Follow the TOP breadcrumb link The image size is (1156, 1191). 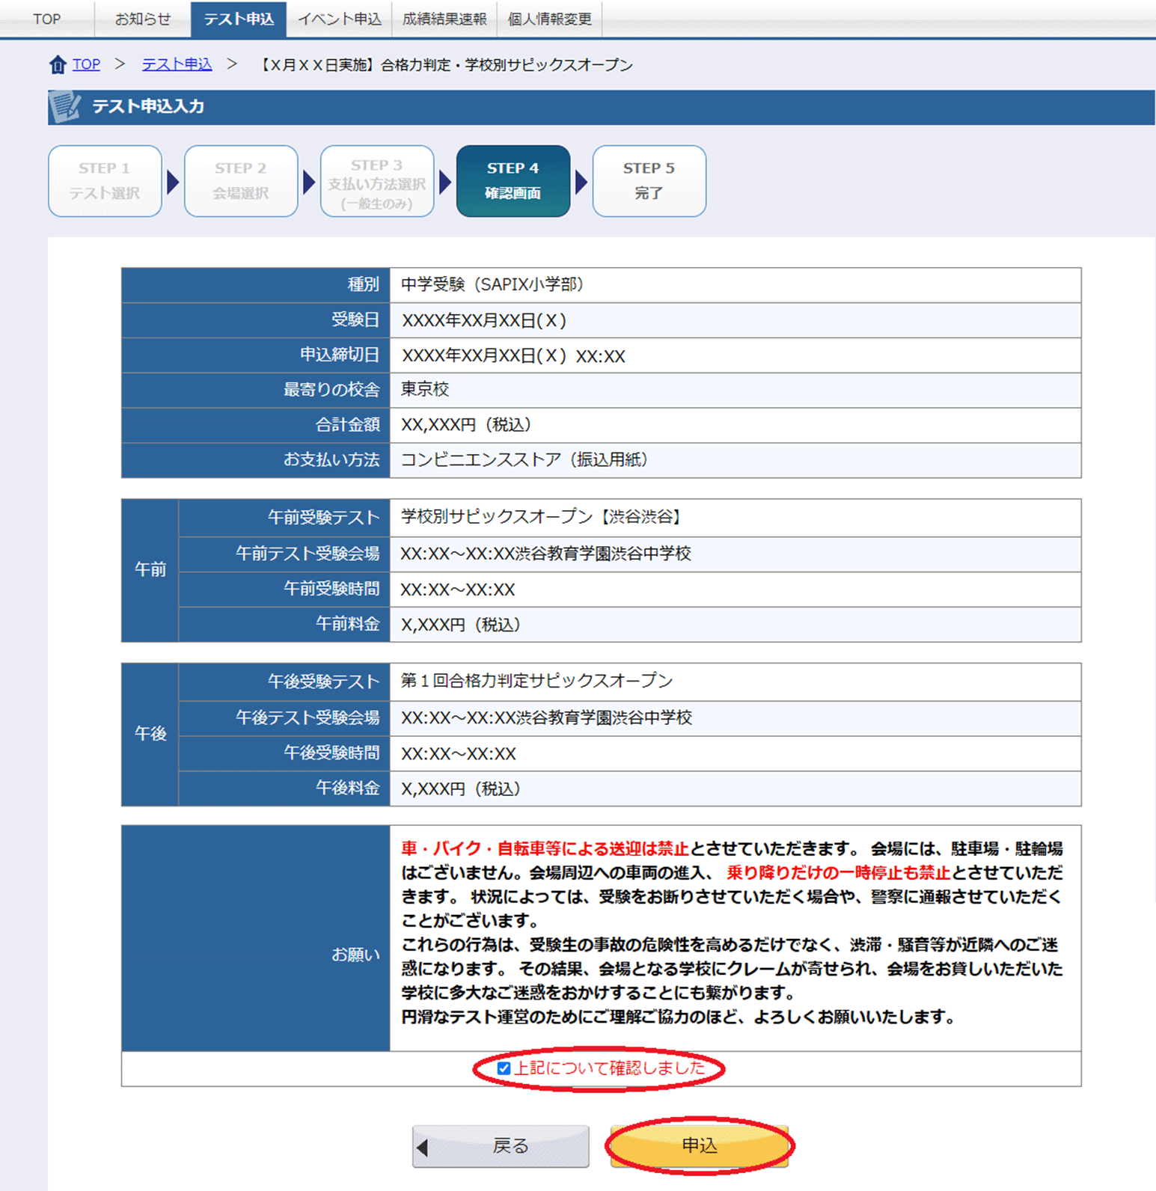(86, 64)
